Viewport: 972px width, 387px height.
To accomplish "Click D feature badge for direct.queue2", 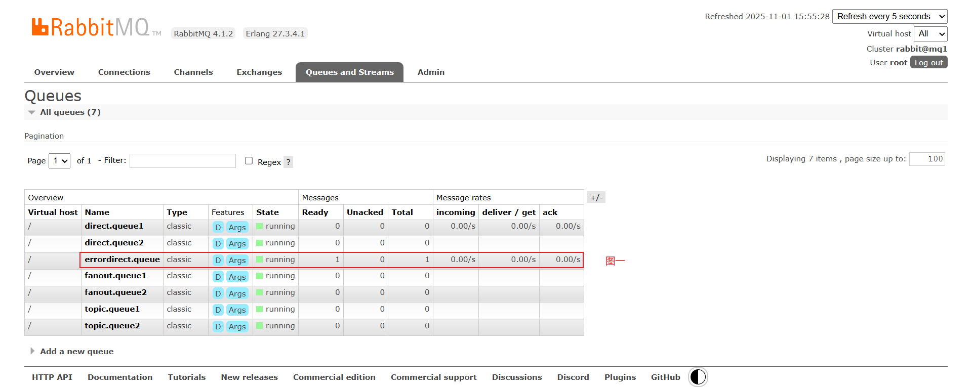I will [218, 243].
